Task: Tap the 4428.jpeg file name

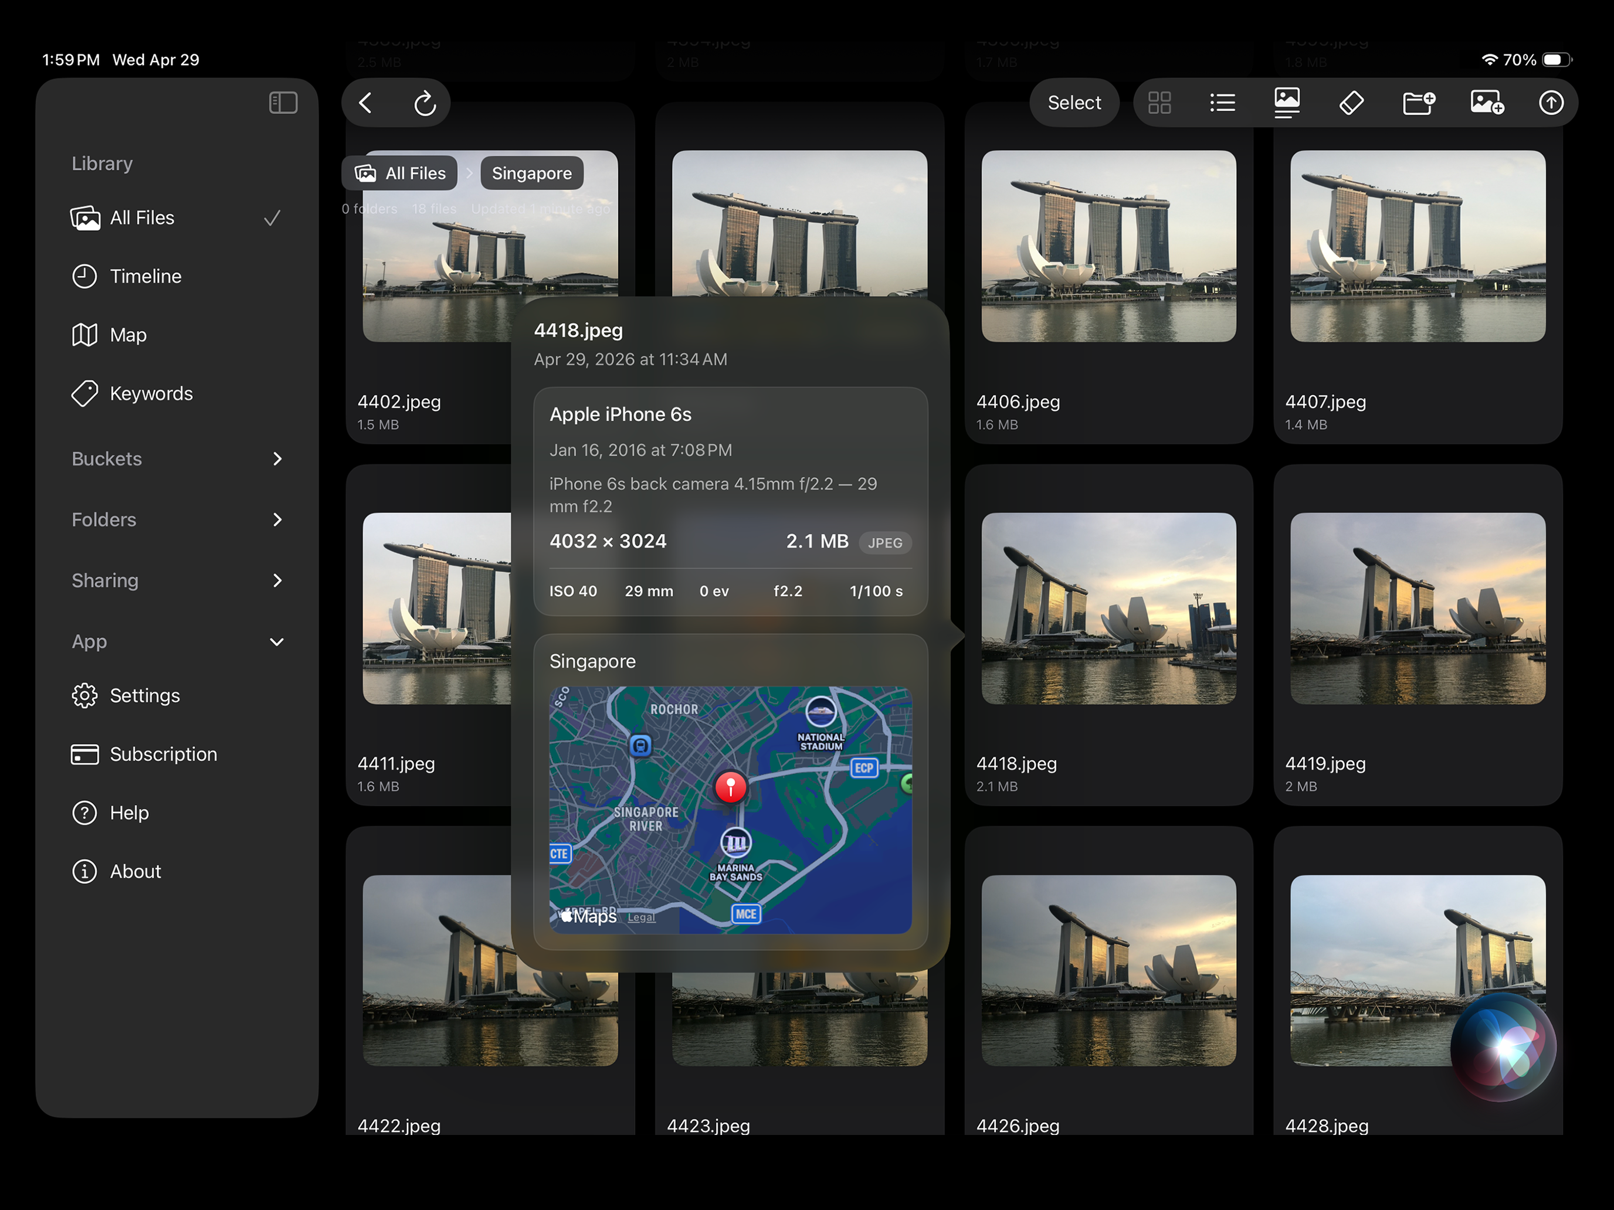Action: 1327,1126
